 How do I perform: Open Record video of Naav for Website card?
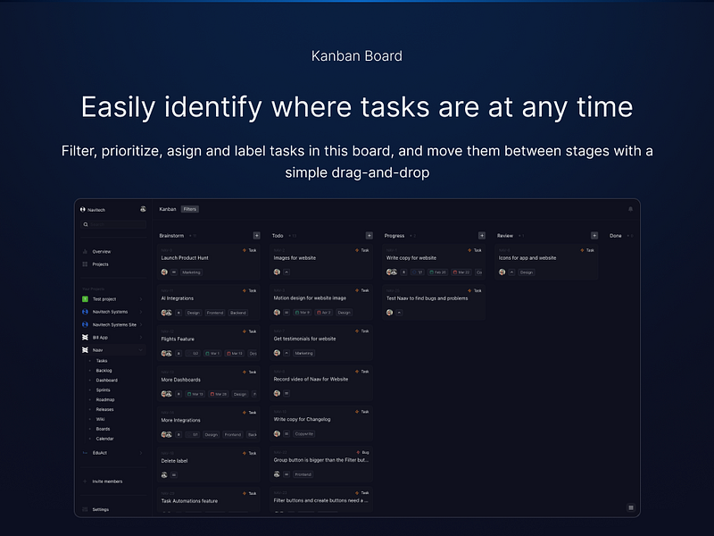click(321, 383)
